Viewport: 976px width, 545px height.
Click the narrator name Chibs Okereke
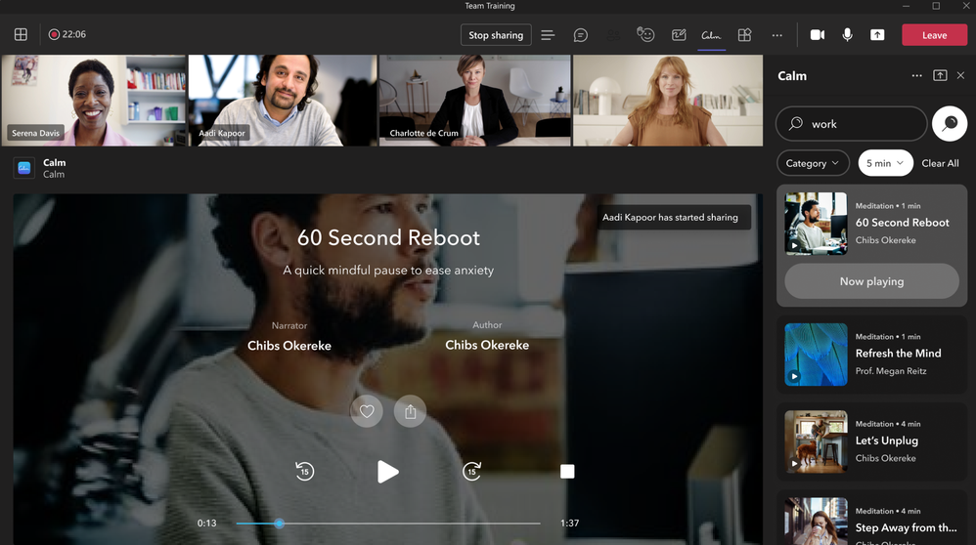(288, 346)
